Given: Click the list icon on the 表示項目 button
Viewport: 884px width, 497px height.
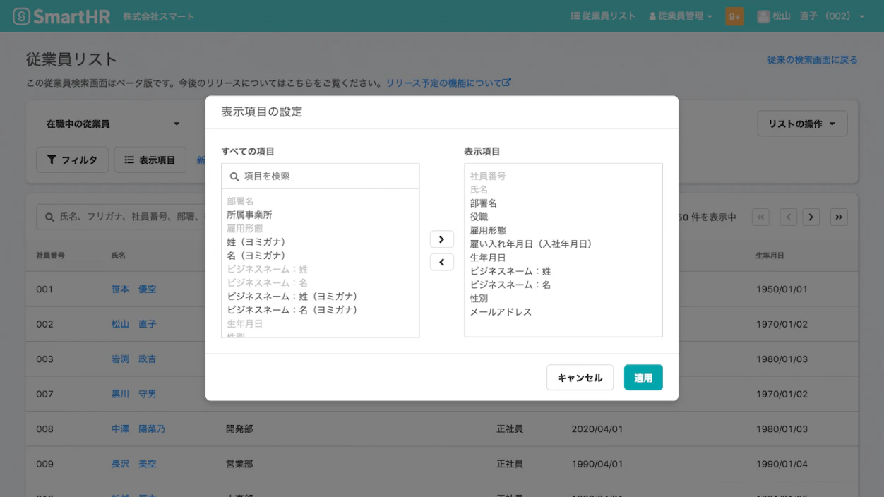Looking at the screenshot, I should [x=128, y=160].
